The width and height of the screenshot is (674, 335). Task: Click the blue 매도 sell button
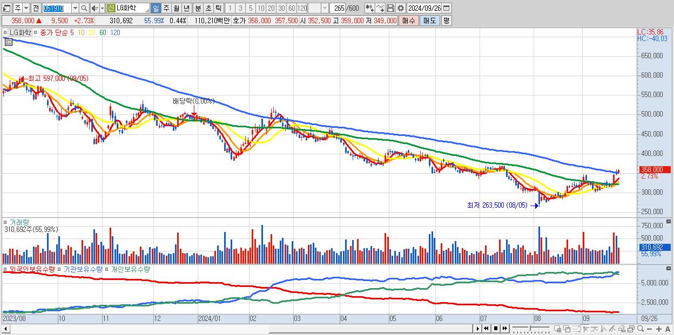tap(429, 20)
